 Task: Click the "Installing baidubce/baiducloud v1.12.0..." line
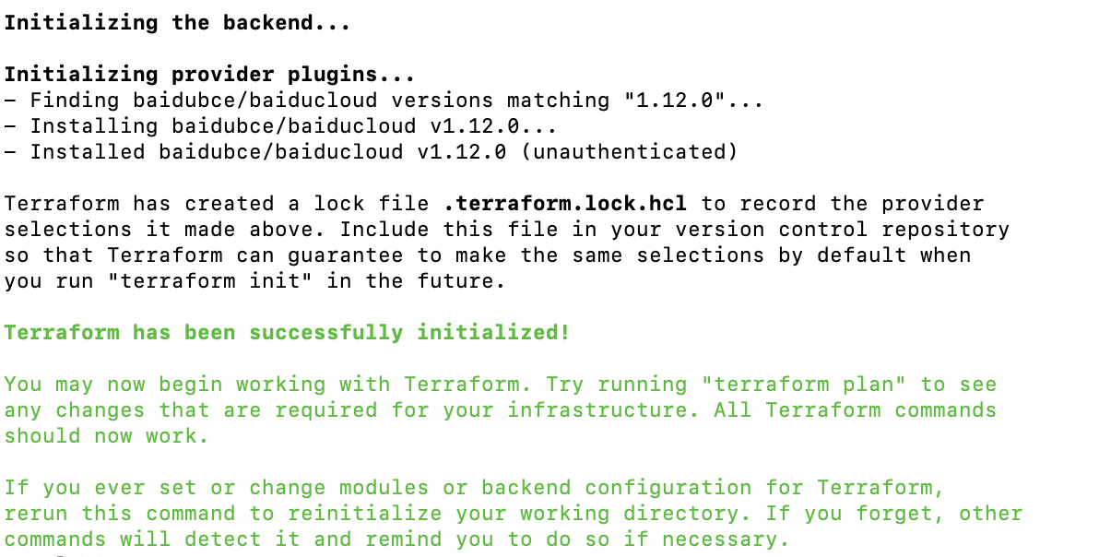pos(280,127)
